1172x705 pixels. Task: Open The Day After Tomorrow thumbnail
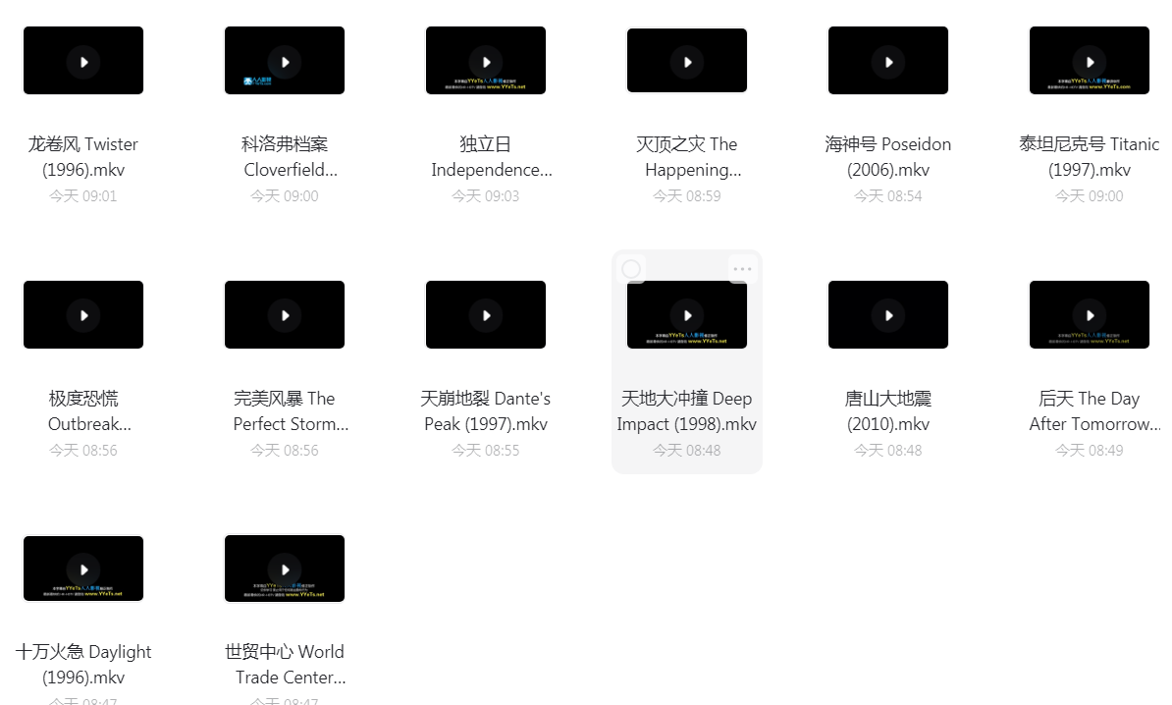[1089, 315]
